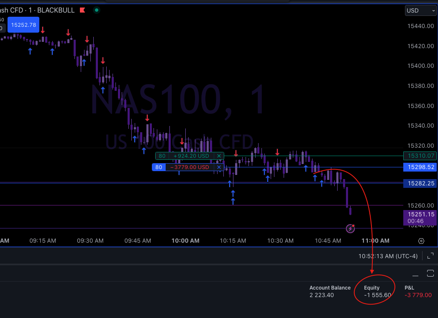Click the red flag beside the BLACKBULL title
This screenshot has height=318, width=438.
click(82, 10)
